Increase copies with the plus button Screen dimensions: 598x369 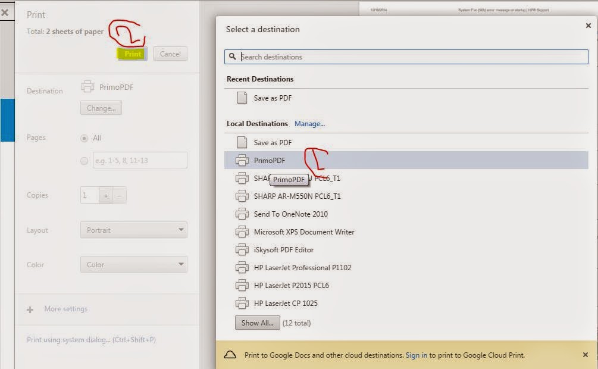tap(106, 195)
